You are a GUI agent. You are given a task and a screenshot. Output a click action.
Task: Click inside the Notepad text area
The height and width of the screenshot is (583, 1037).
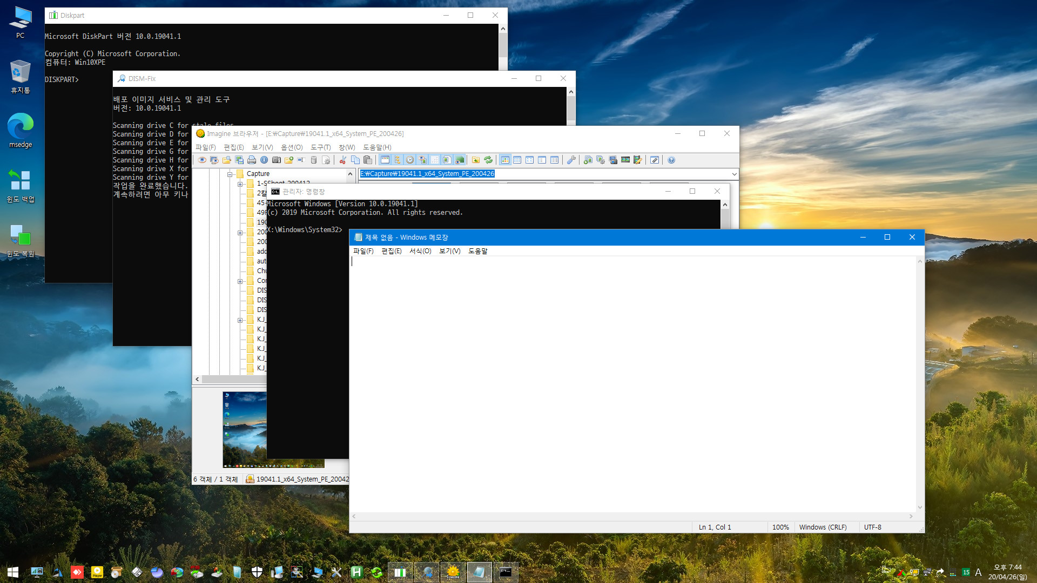(x=632, y=384)
